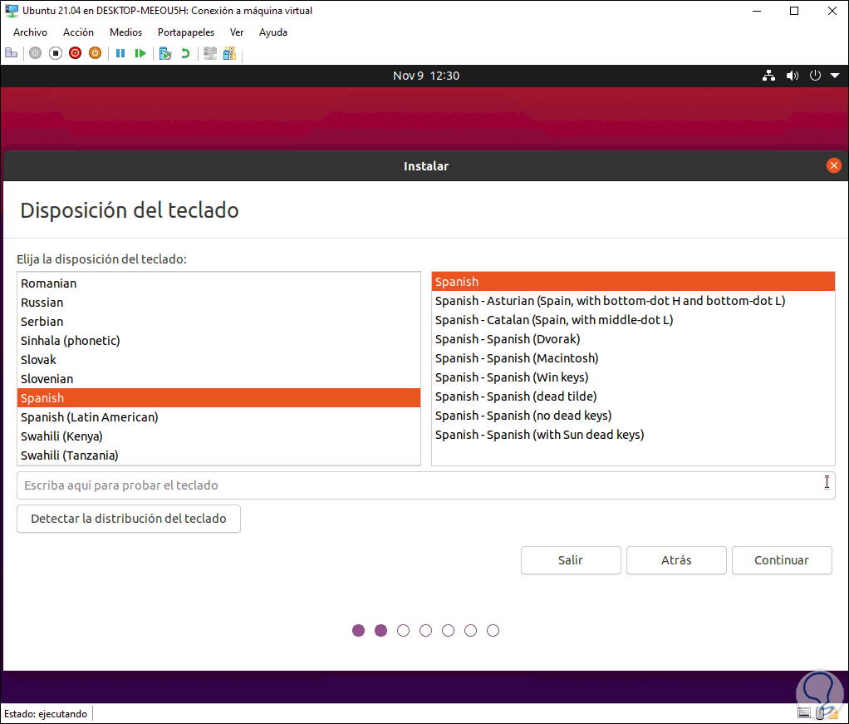Viewport: 849px width, 724px height.
Task: Open the Medios menu
Action: (x=125, y=32)
